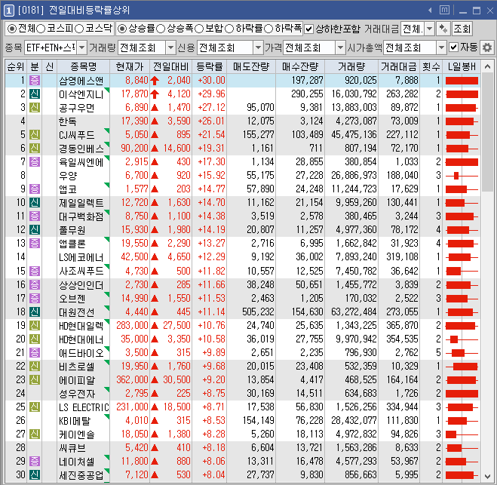Open the LS에코에너 stock name
The image size is (497, 485).
tap(81, 256)
